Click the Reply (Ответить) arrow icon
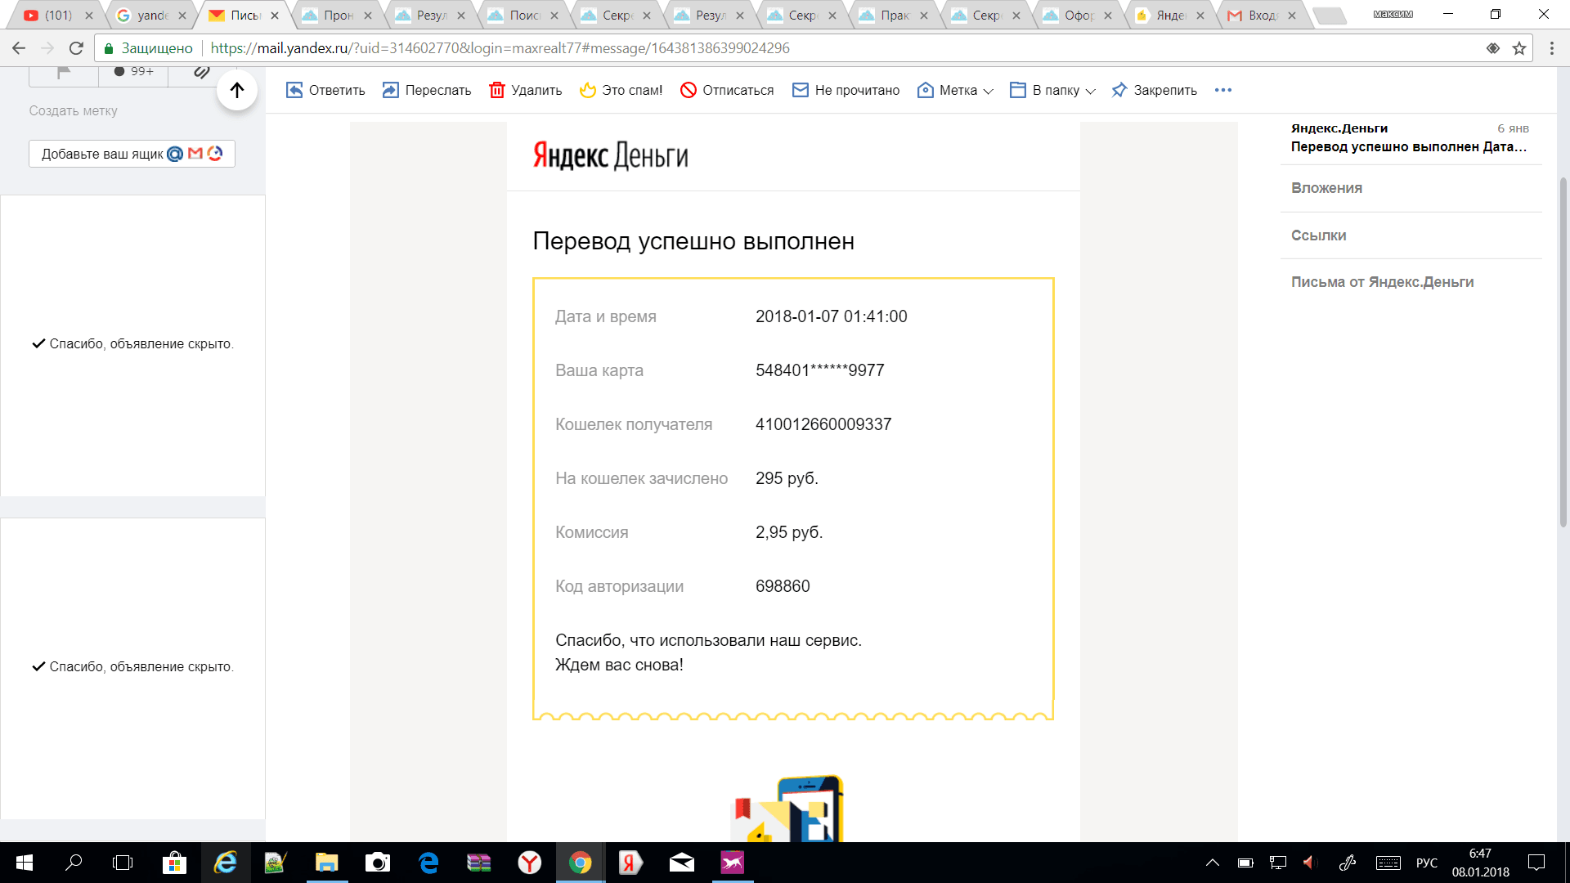Image resolution: width=1570 pixels, height=883 pixels. 294,90
